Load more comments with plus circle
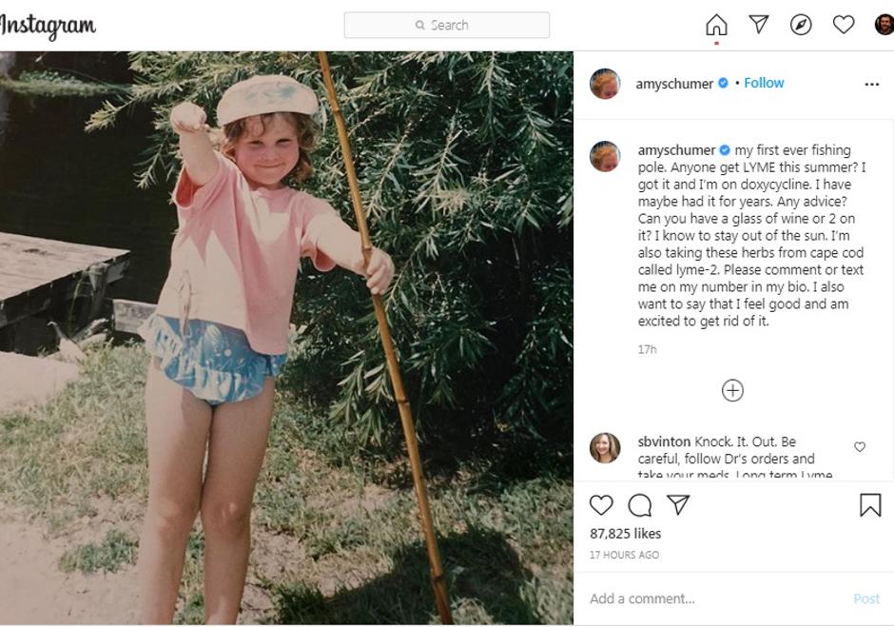Screen dimensions: 894x627 click(732, 390)
